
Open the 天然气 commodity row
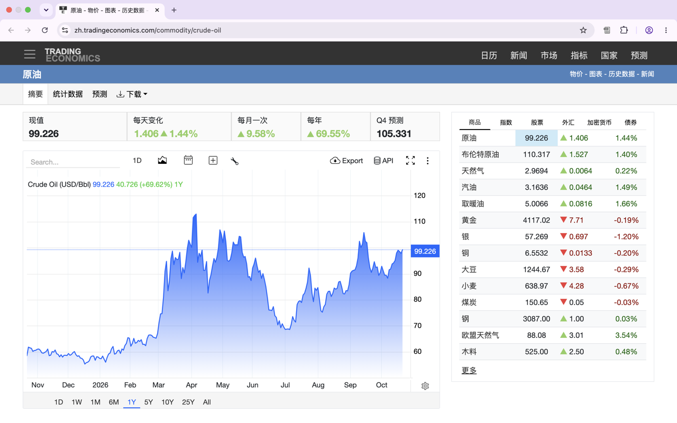(x=553, y=171)
